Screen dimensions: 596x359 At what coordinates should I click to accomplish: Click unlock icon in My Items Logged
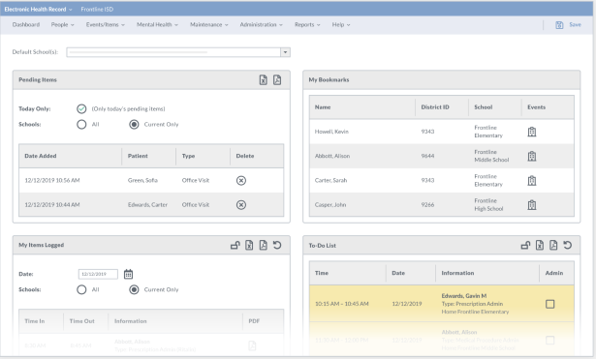click(x=235, y=245)
